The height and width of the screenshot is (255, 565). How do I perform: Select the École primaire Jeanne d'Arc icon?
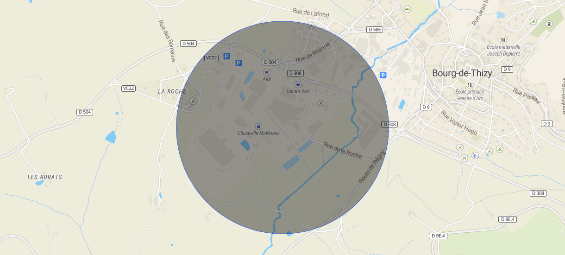tap(469, 84)
